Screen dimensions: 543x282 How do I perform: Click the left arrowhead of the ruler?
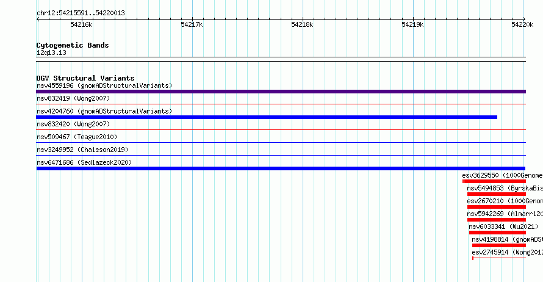tap(38, 19)
